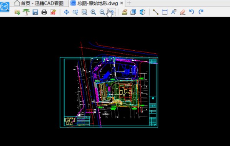
Task: Zoom out with the minus magnifier
Action: [x=102, y=12]
